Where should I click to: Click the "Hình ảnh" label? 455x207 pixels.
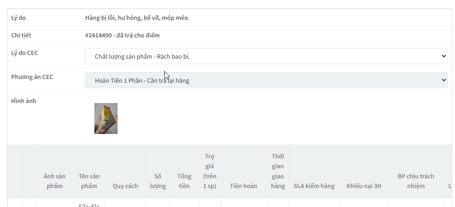[24, 101]
